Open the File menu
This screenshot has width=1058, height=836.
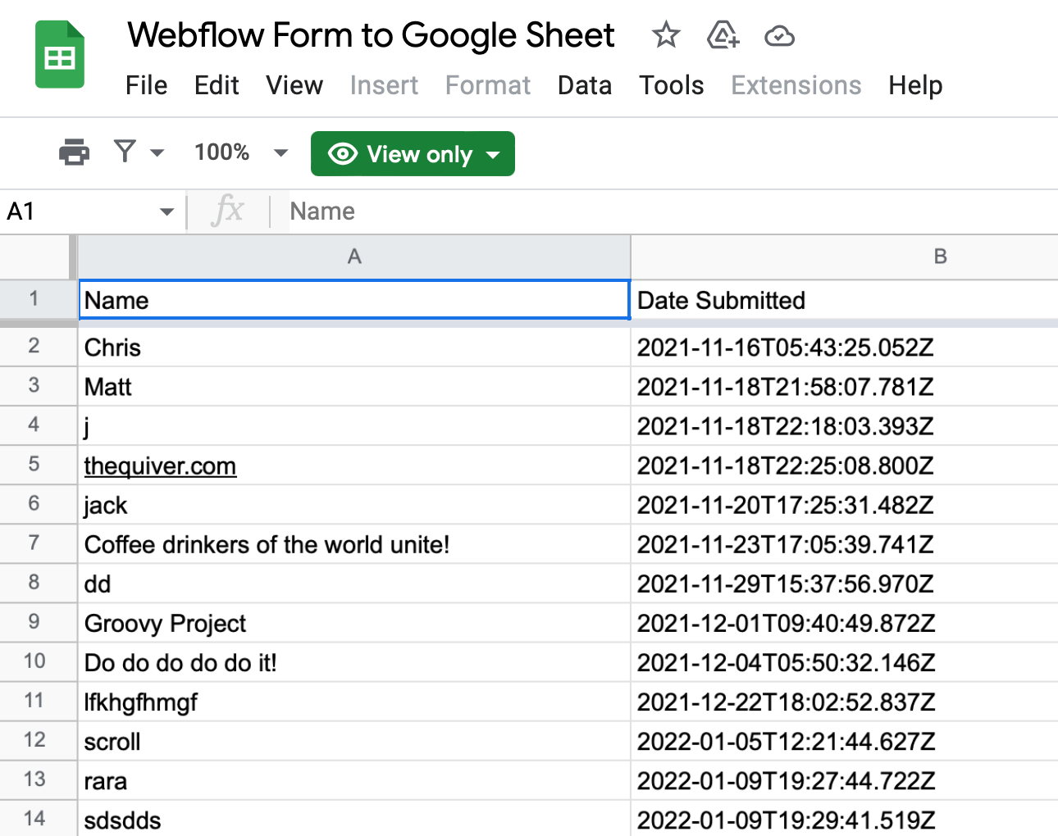(146, 85)
